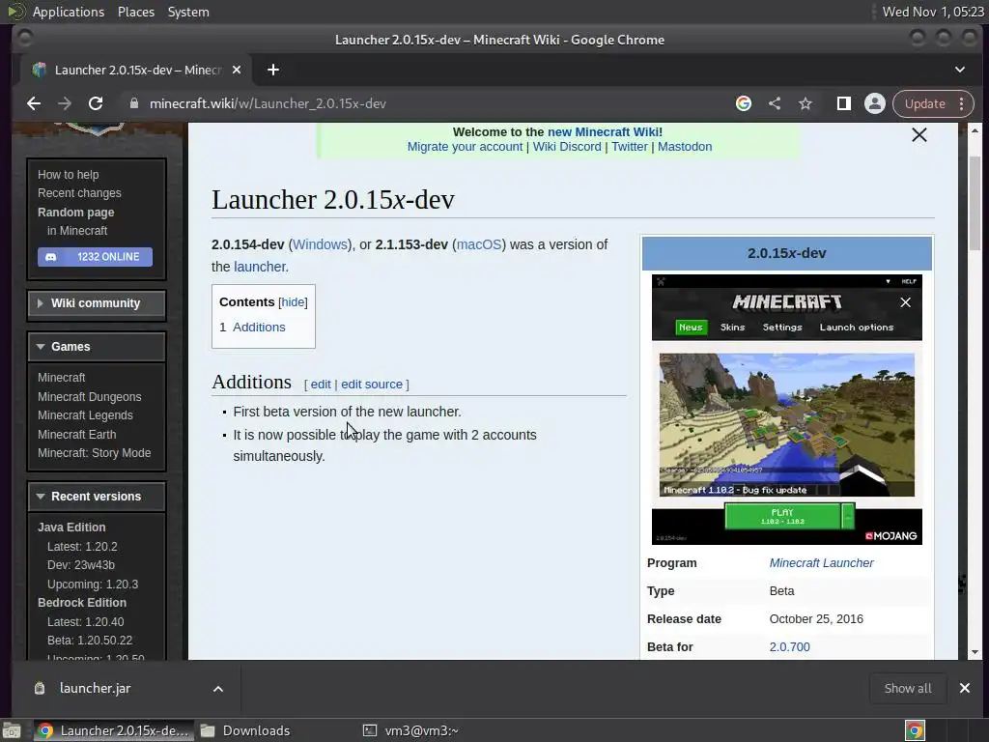The image size is (989, 742).
Task: Expand the Wiki community section
Action: [97, 303]
